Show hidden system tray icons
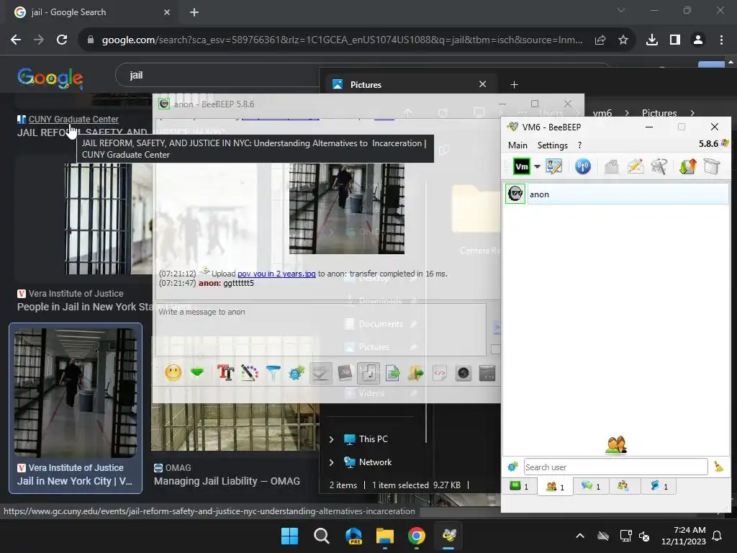Screen dimensions: 737x553 pyautogui.click(x=580, y=536)
